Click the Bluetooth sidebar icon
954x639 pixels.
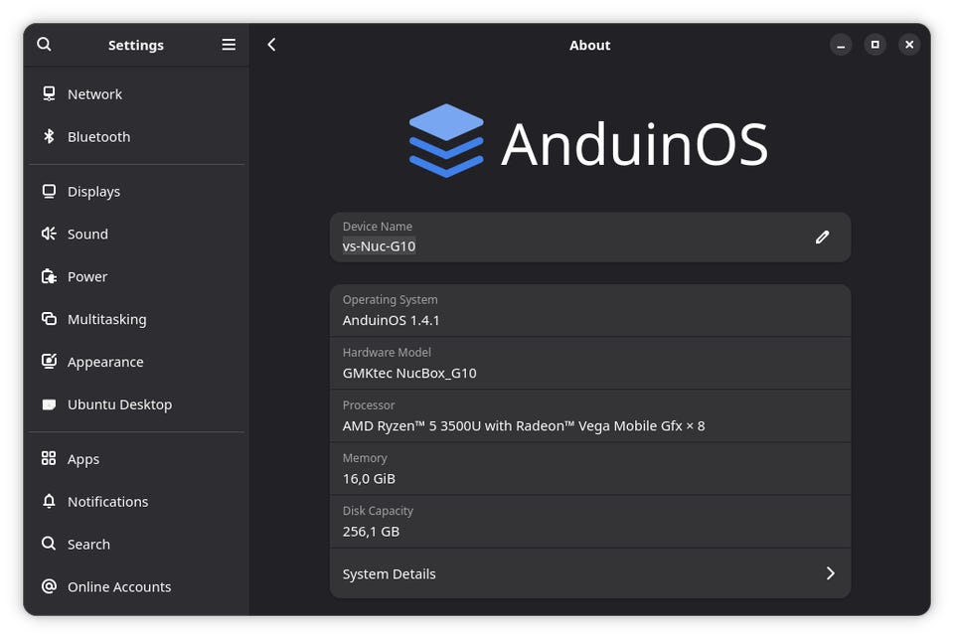click(x=50, y=136)
